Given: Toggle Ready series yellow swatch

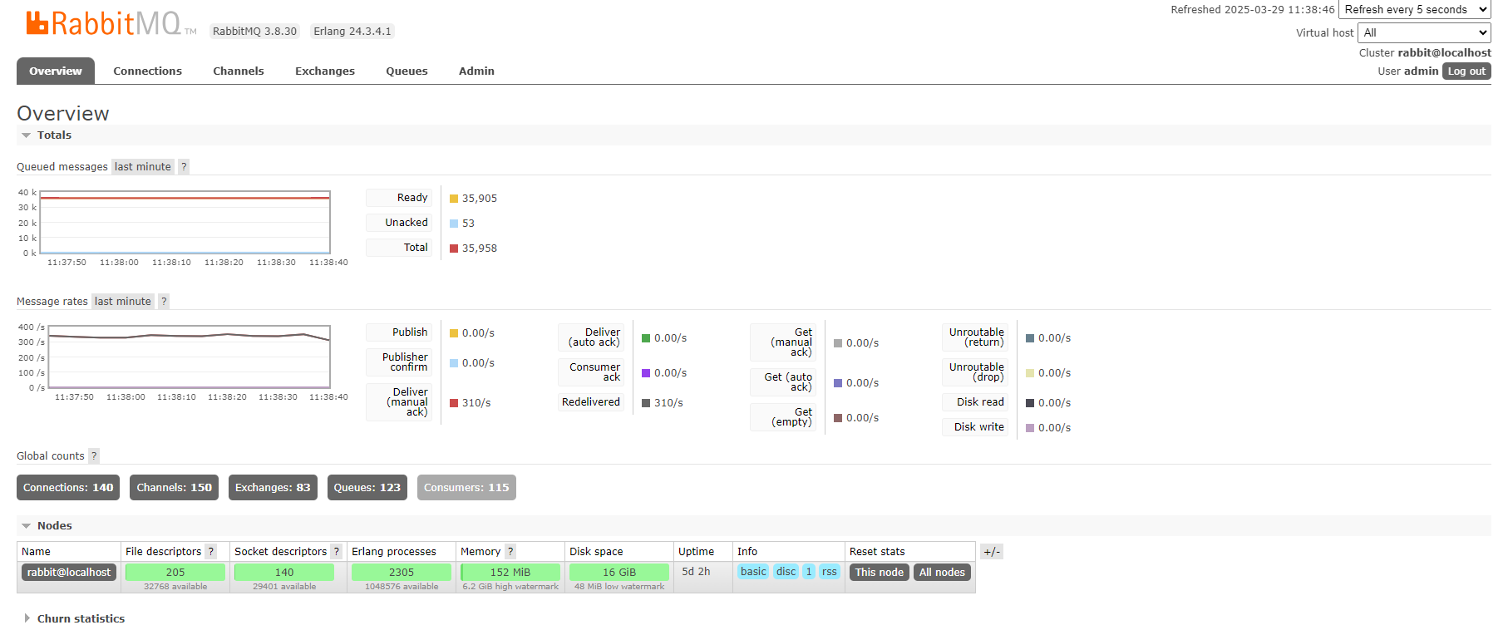Looking at the screenshot, I should [x=454, y=199].
